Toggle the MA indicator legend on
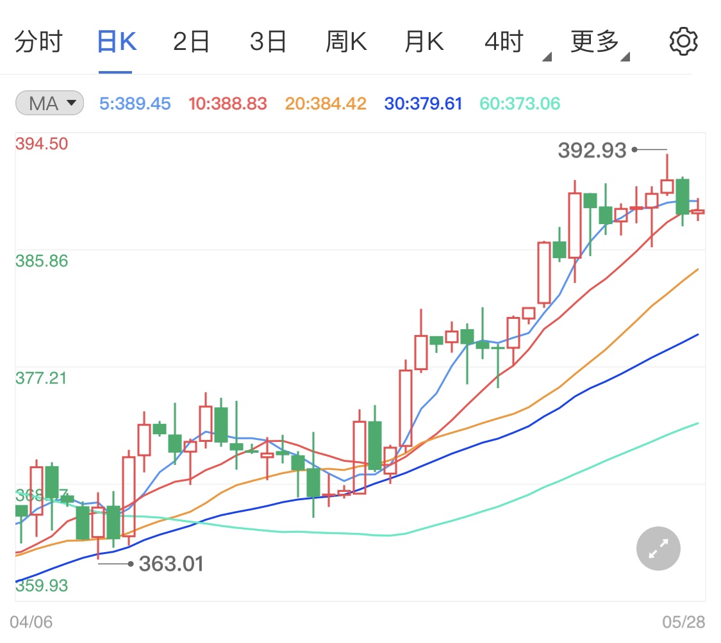Viewport: 721px width, 643px height. [49, 103]
